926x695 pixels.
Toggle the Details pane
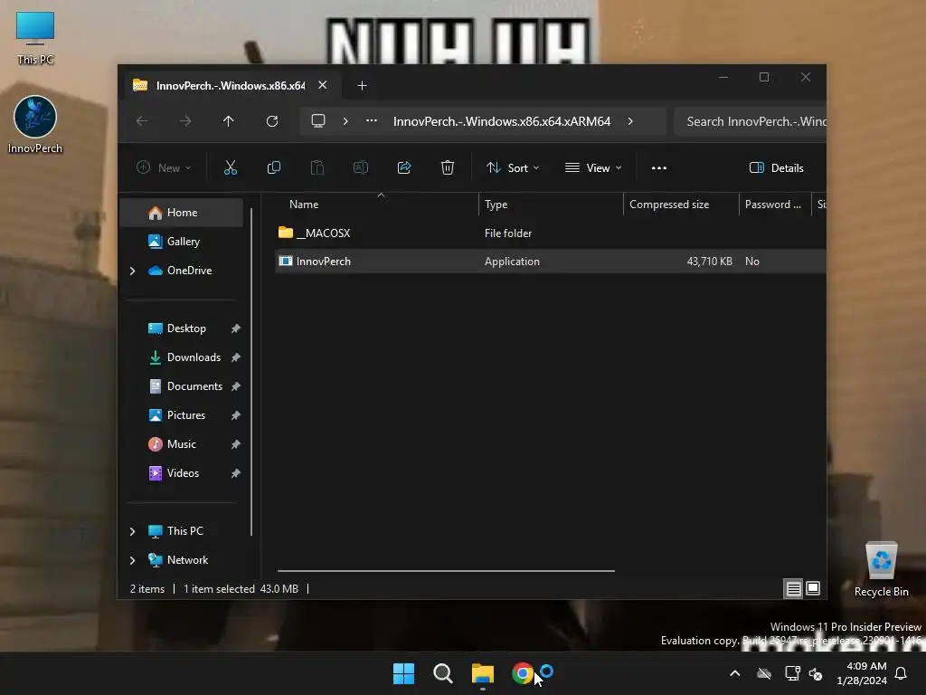click(x=776, y=167)
